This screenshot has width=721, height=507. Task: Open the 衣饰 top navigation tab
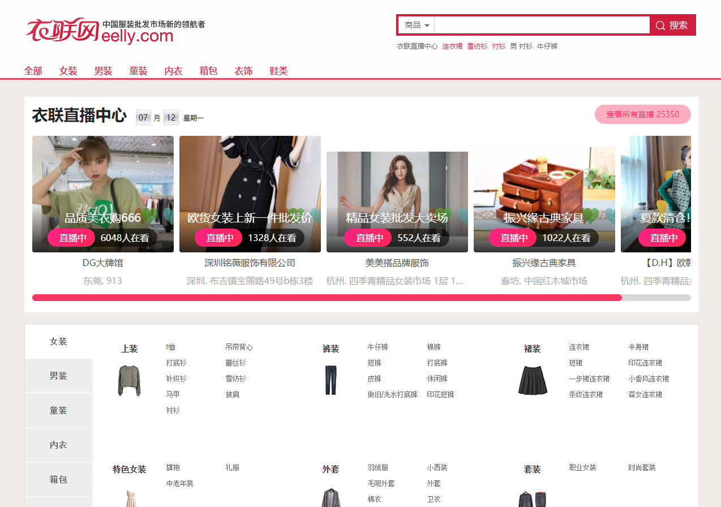click(244, 71)
